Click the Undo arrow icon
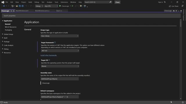Screen dimensions: 186x104 [26, 6]
